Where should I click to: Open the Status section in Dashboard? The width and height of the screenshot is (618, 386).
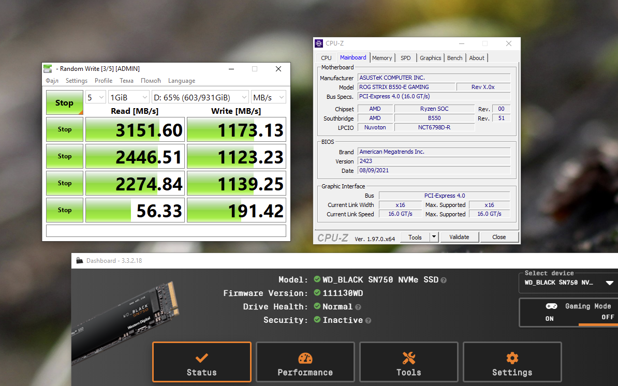pos(202,362)
